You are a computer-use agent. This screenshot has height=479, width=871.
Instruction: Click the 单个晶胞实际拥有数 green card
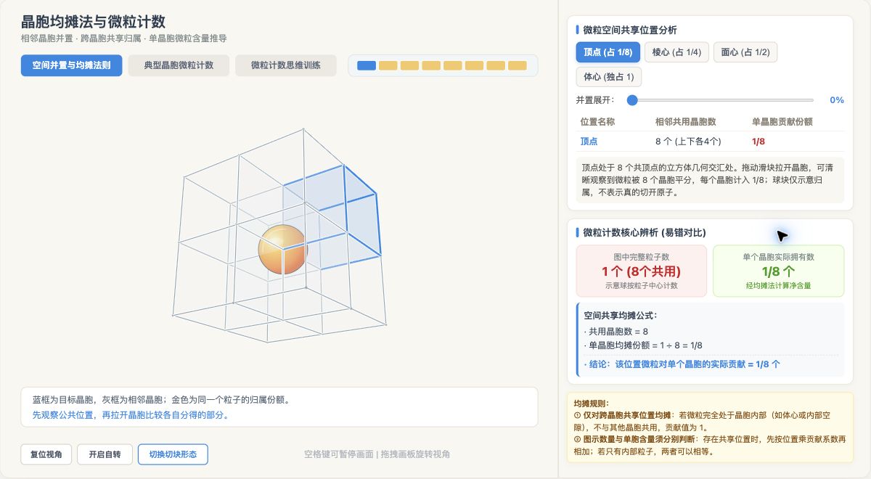click(778, 271)
